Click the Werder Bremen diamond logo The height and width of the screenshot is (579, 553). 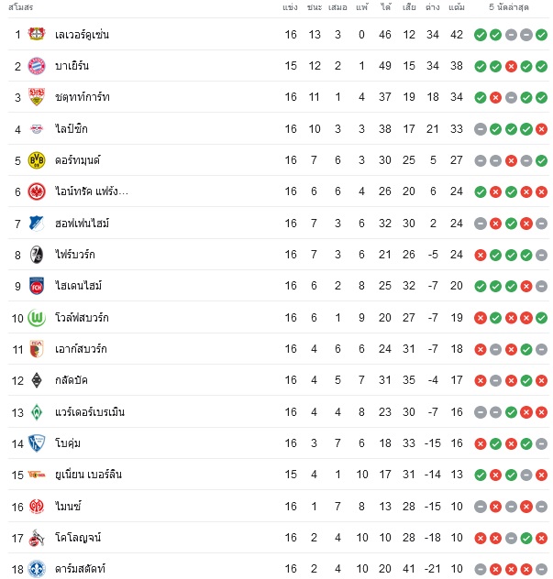(x=37, y=412)
